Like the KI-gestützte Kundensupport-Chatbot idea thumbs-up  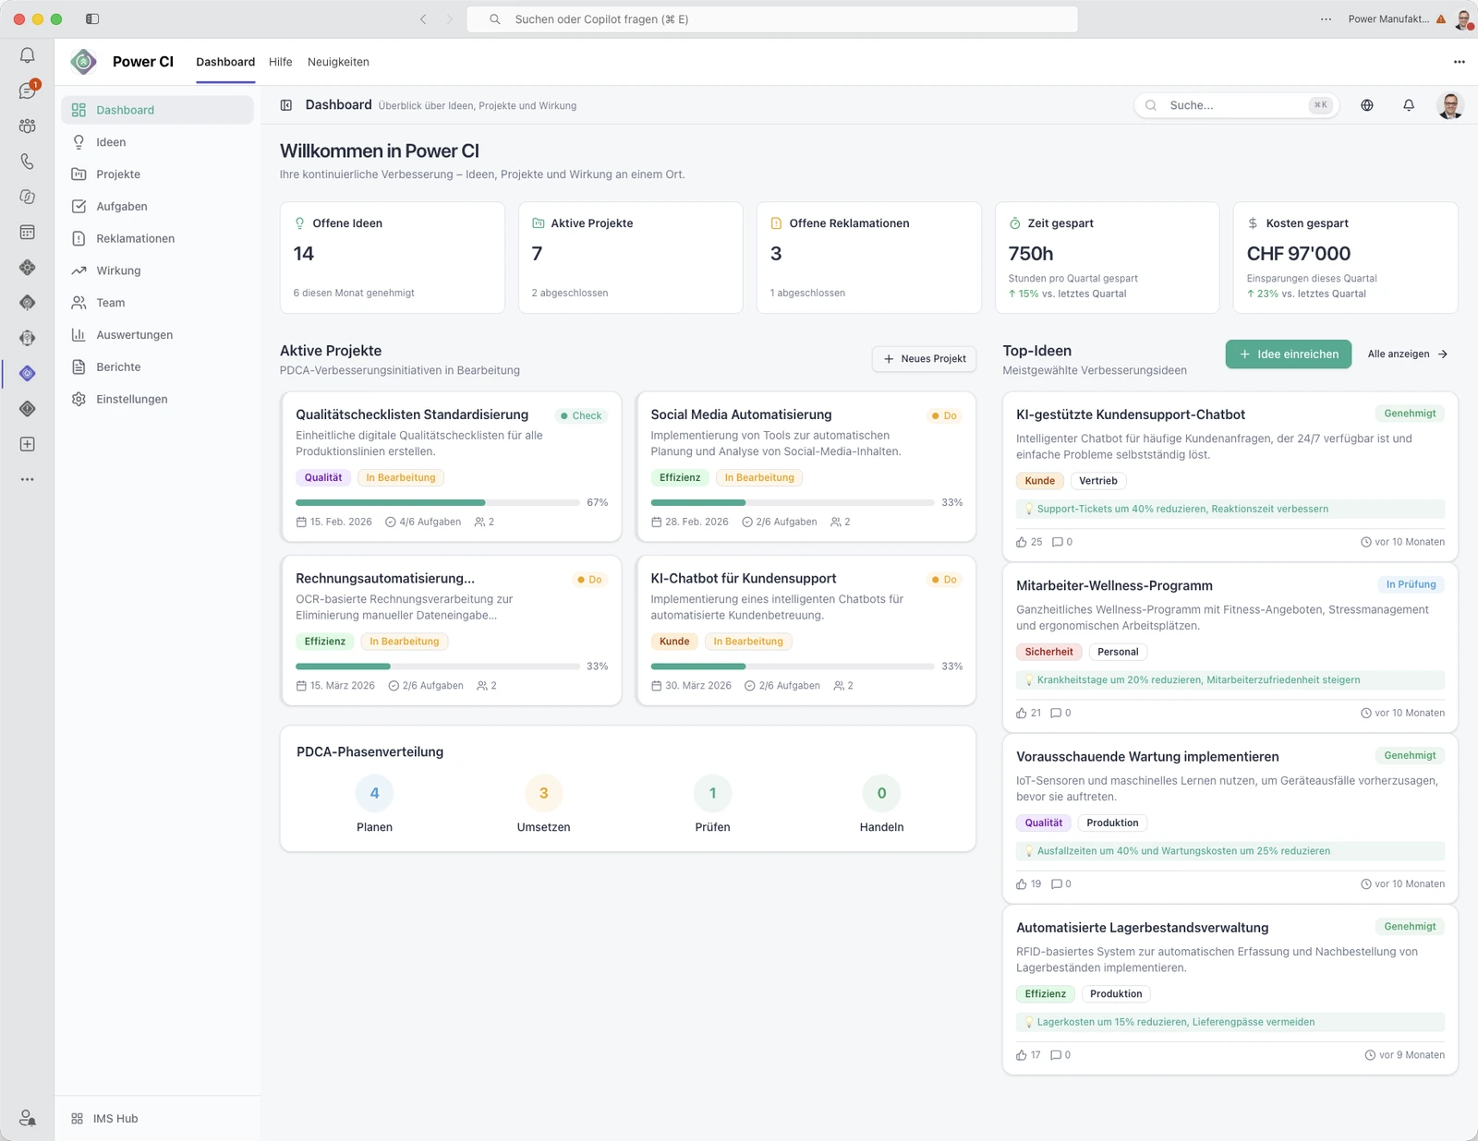[1022, 542]
